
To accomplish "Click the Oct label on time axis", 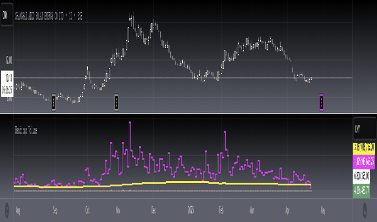I will pyautogui.click(x=87, y=210).
